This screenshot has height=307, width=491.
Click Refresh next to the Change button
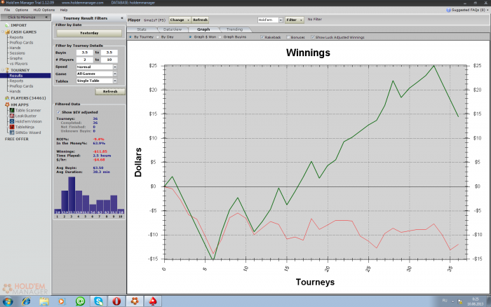[200, 20]
